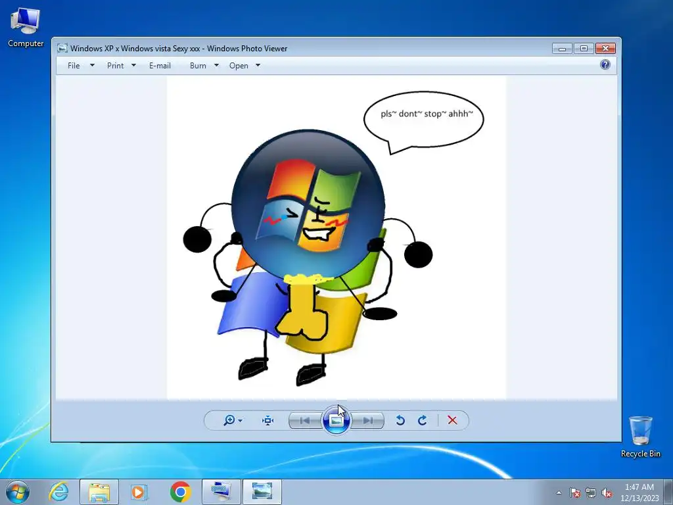Image resolution: width=673 pixels, height=505 pixels.
Task: Click the displayed photo in viewer
Action: pyautogui.click(x=336, y=237)
